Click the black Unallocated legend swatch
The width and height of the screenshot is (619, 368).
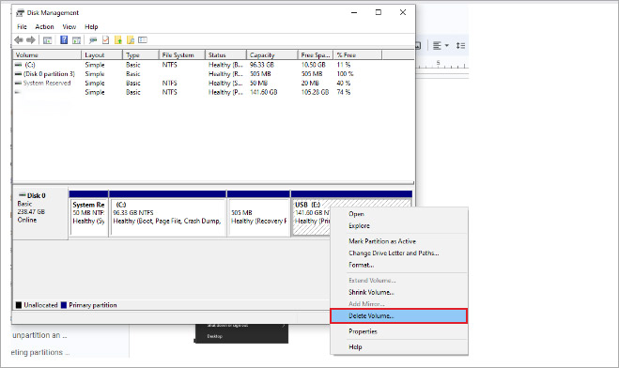19,305
